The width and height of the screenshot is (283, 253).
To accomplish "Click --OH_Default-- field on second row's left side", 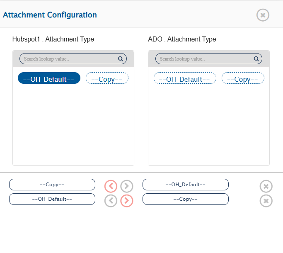I will (52, 199).
